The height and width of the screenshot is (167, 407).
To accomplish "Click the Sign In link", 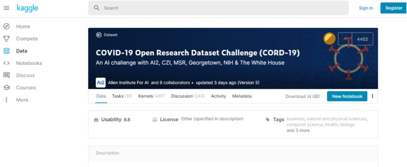I will [366, 8].
